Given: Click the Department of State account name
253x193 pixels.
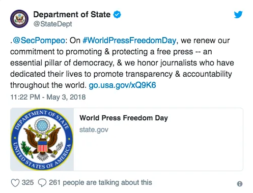Looking at the screenshot, I should click(x=72, y=14).
